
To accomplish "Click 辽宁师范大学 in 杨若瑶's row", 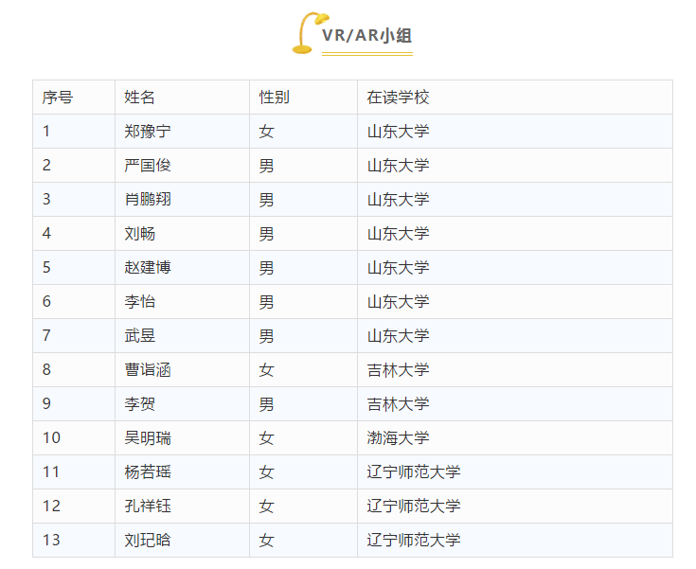I will pos(414,471).
